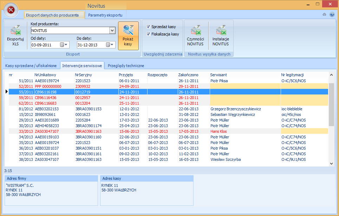Image resolution: width=339 pixels, height=216 pixels.
Task: Click the Sebastian Węgrzynkiewicz cell
Action: [x=233, y=114]
